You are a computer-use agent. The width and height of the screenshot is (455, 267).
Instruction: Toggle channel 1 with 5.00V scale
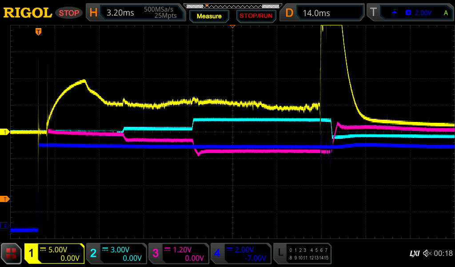click(x=54, y=254)
